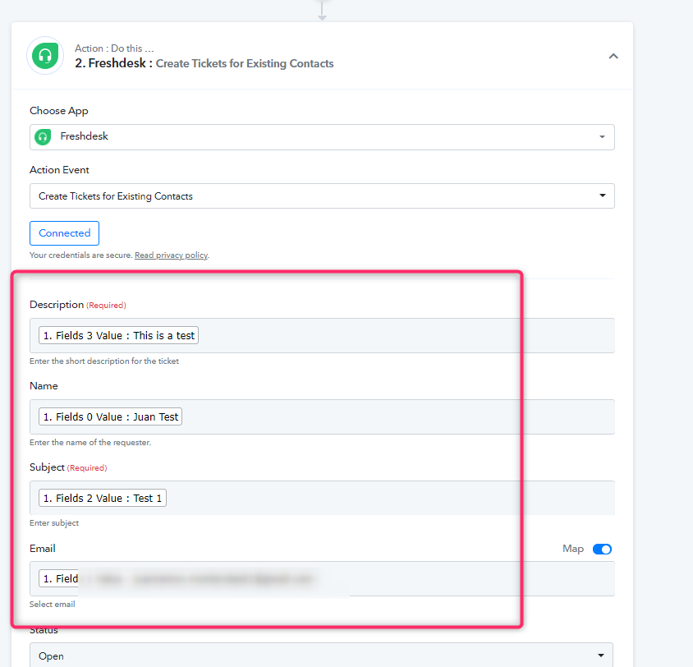Image resolution: width=693 pixels, height=667 pixels.
Task: Open the Status dropdown showing Open
Action: click(321, 655)
